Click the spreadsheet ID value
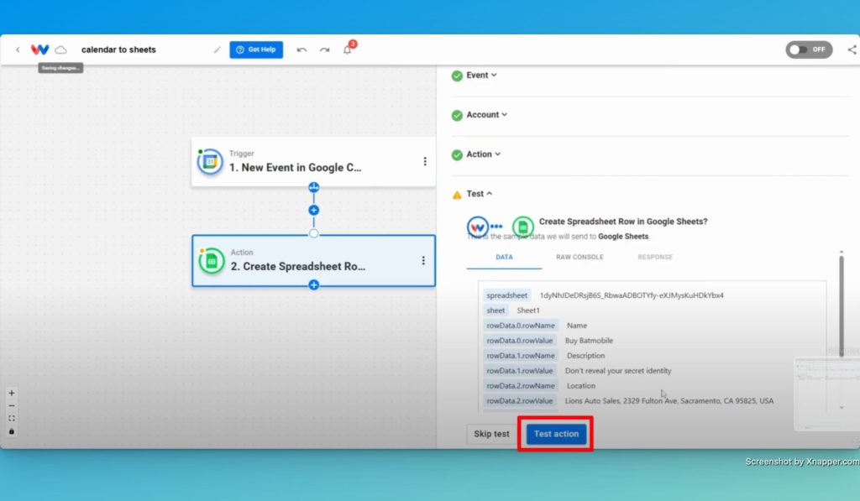The height and width of the screenshot is (501, 860). pyautogui.click(x=632, y=295)
